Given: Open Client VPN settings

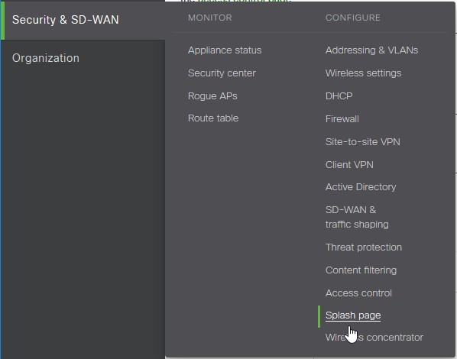Looking at the screenshot, I should click(x=349, y=165).
